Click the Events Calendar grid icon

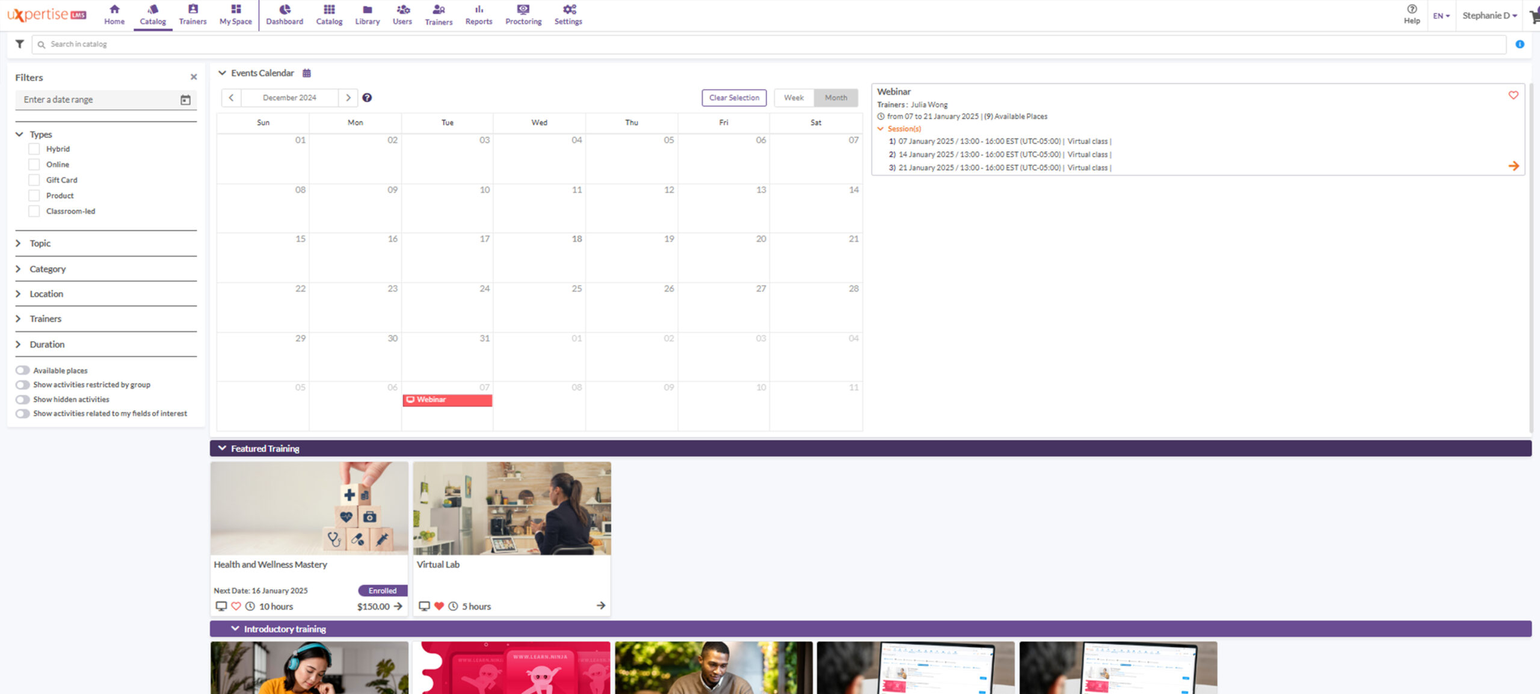tap(307, 73)
